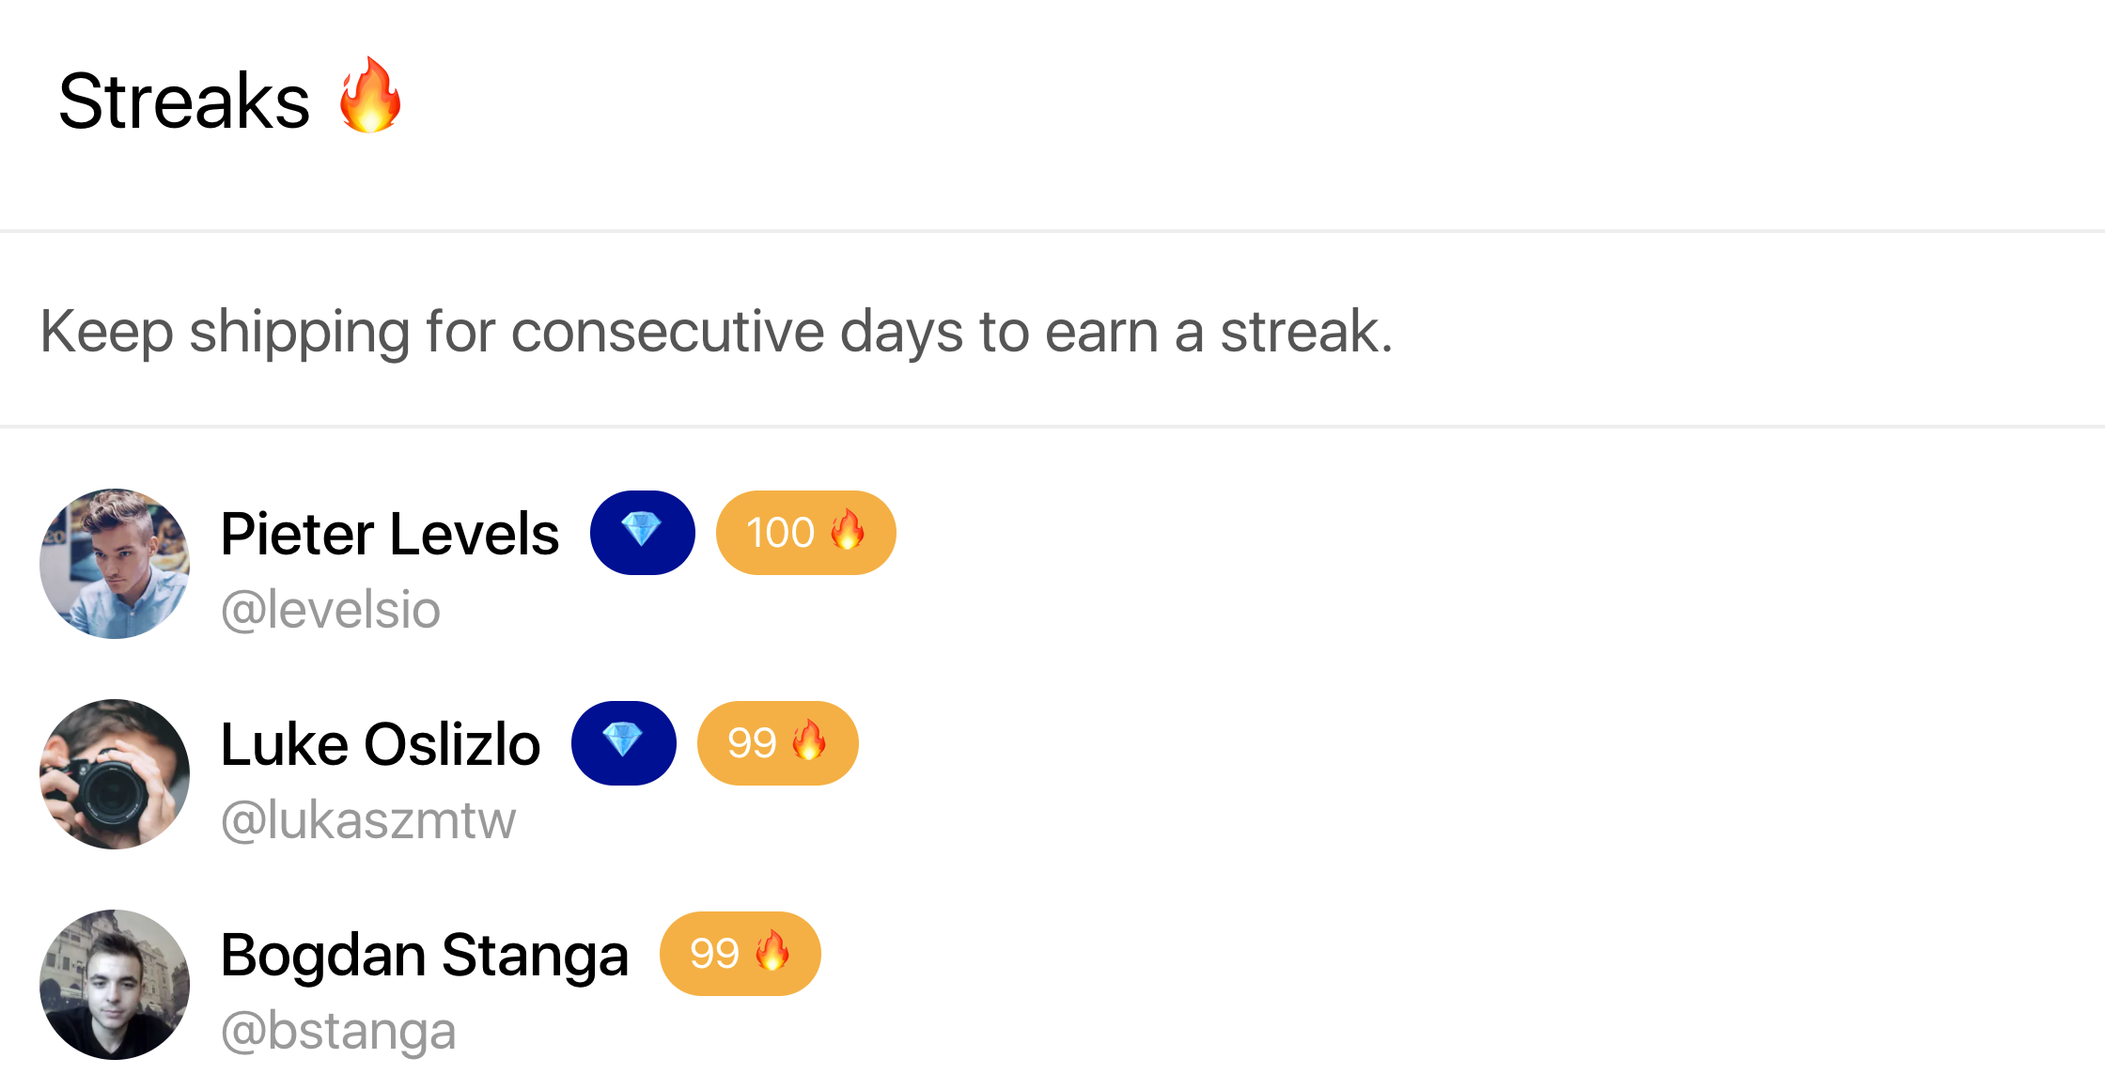Screen dimensions: 2105x1090
Task: Click the @lukaszmtw handle
Action: point(368,821)
